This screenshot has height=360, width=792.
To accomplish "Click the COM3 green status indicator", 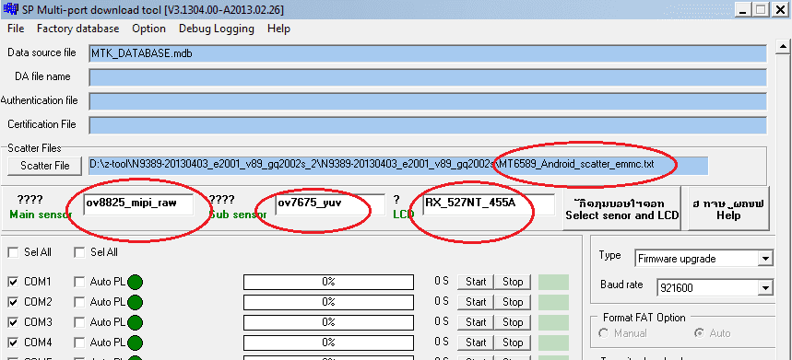I will click(x=135, y=322).
